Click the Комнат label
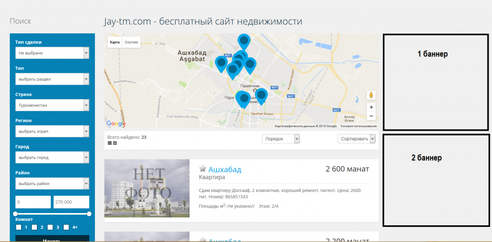Image resolution: width=492 pixels, height=242 pixels. [x=24, y=219]
